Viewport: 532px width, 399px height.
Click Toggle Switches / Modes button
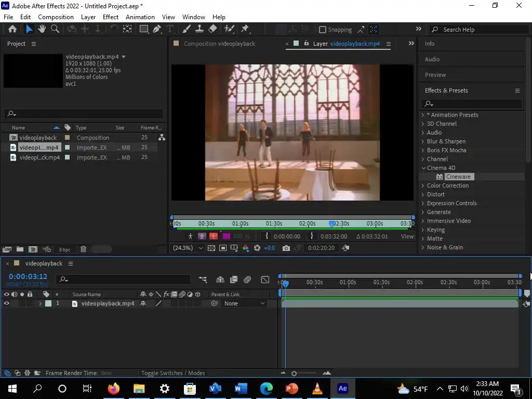coord(173,373)
